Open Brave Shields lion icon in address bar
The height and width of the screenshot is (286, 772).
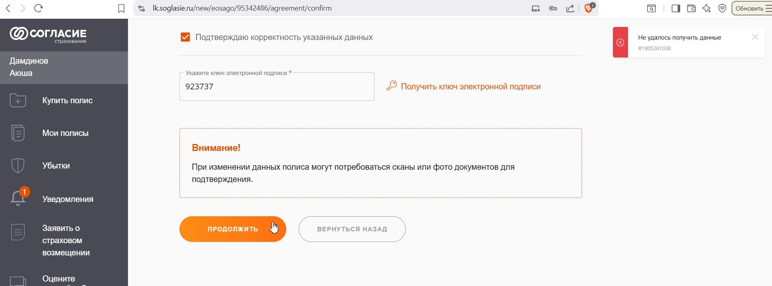[x=589, y=8]
